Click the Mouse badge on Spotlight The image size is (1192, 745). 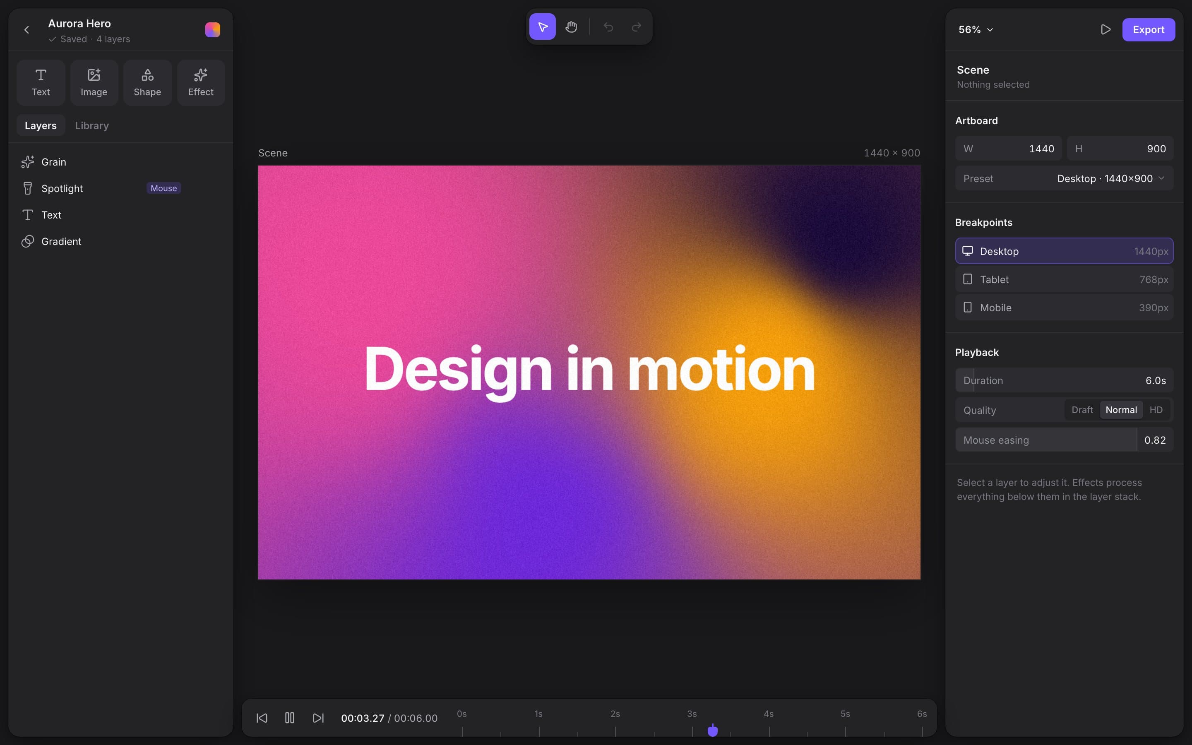pyautogui.click(x=163, y=188)
